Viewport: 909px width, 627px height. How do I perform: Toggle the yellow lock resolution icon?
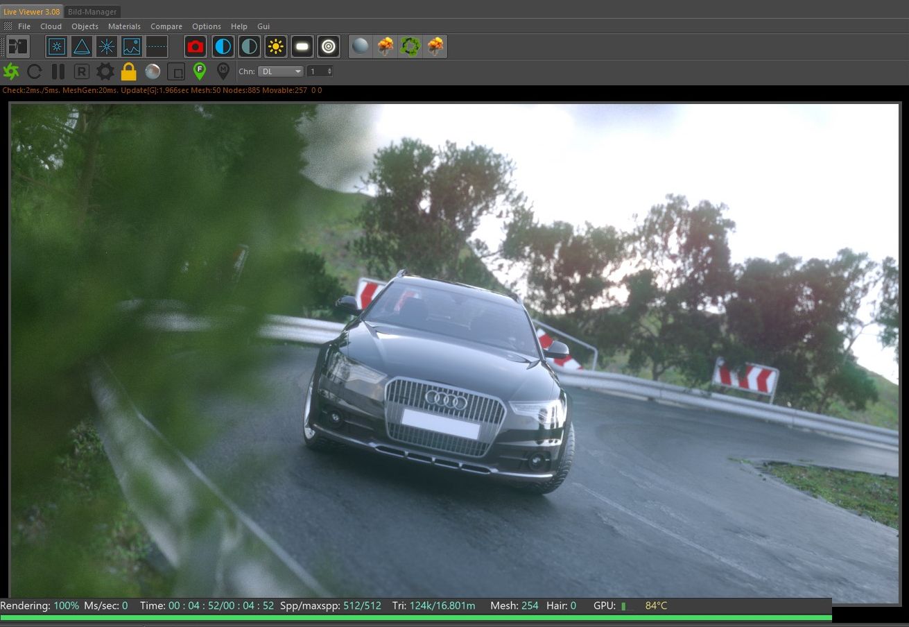128,71
